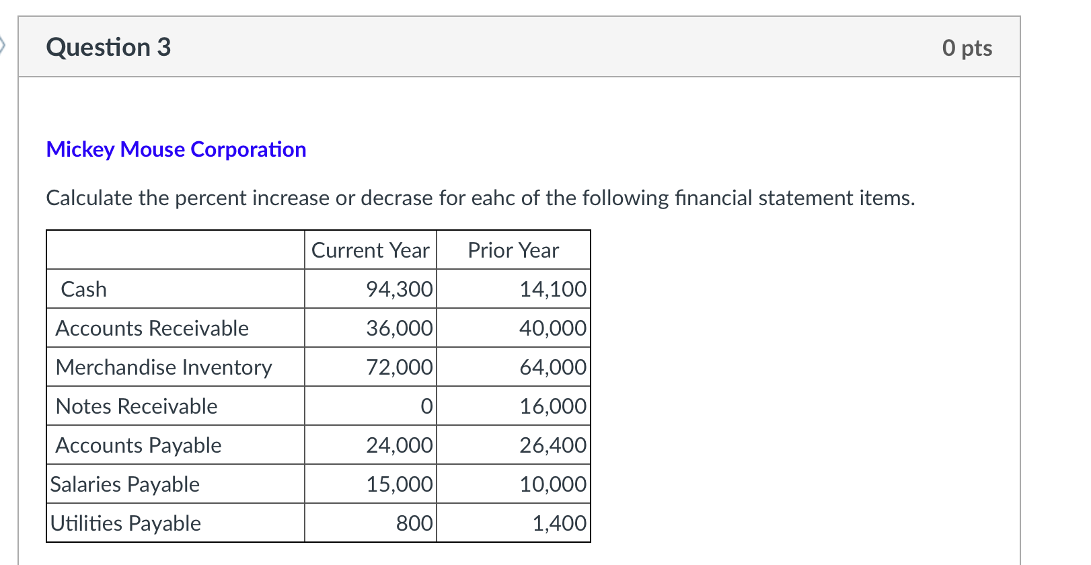Click Utilities Payable current value 800
Screen dimensions: 1091x565
[414, 523]
